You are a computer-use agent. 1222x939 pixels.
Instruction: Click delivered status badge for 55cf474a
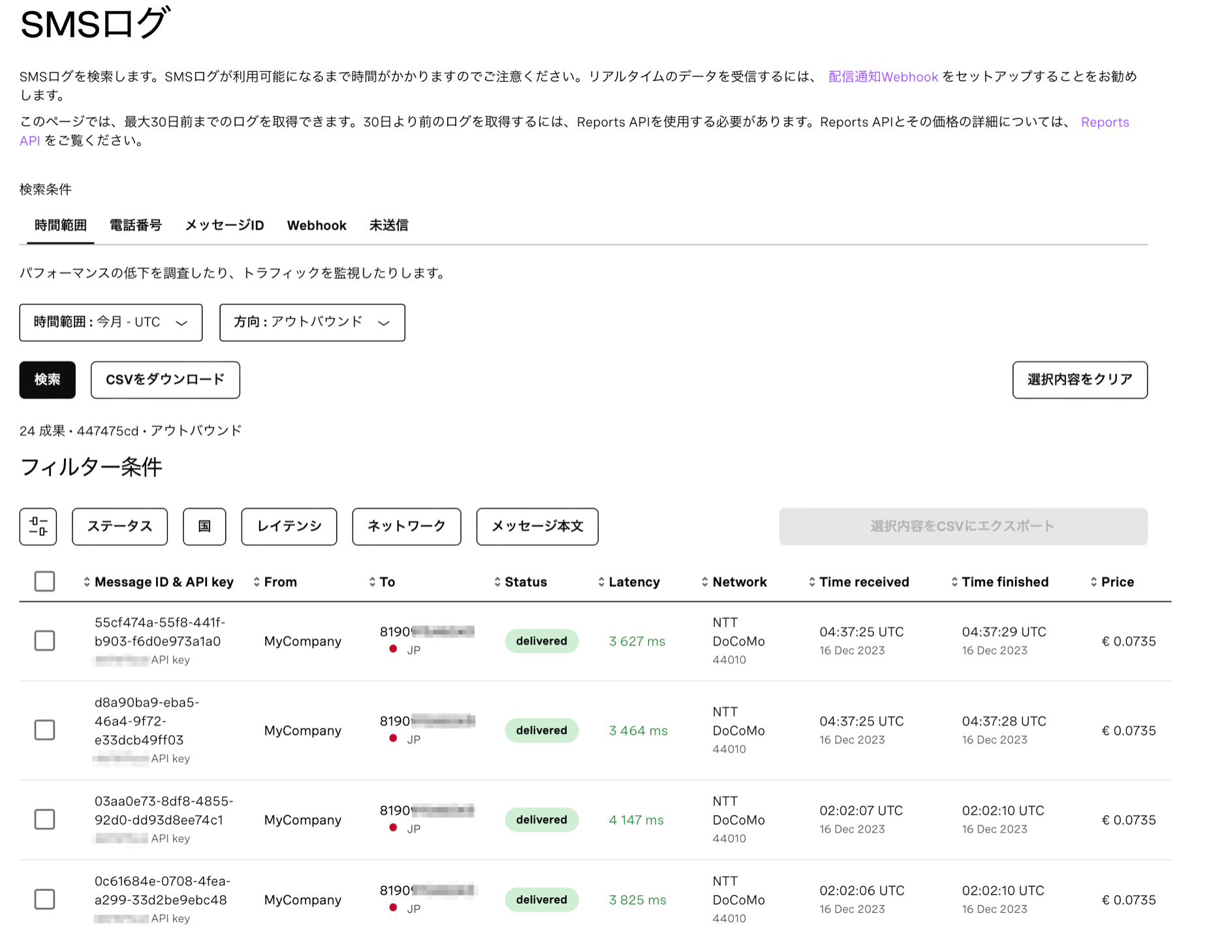point(542,641)
